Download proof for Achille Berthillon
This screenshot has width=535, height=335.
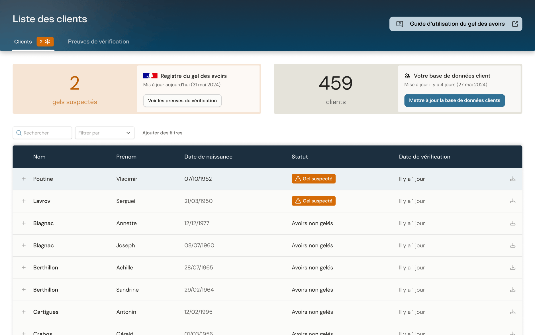point(512,268)
